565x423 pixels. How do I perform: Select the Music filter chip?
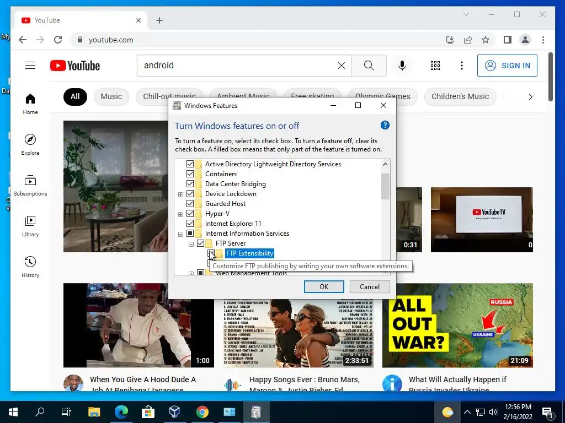pyautogui.click(x=111, y=96)
